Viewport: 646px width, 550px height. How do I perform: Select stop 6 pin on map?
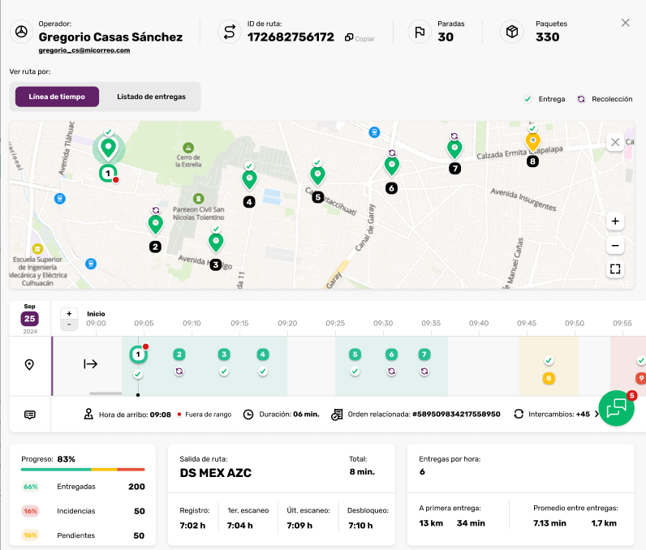point(392,166)
